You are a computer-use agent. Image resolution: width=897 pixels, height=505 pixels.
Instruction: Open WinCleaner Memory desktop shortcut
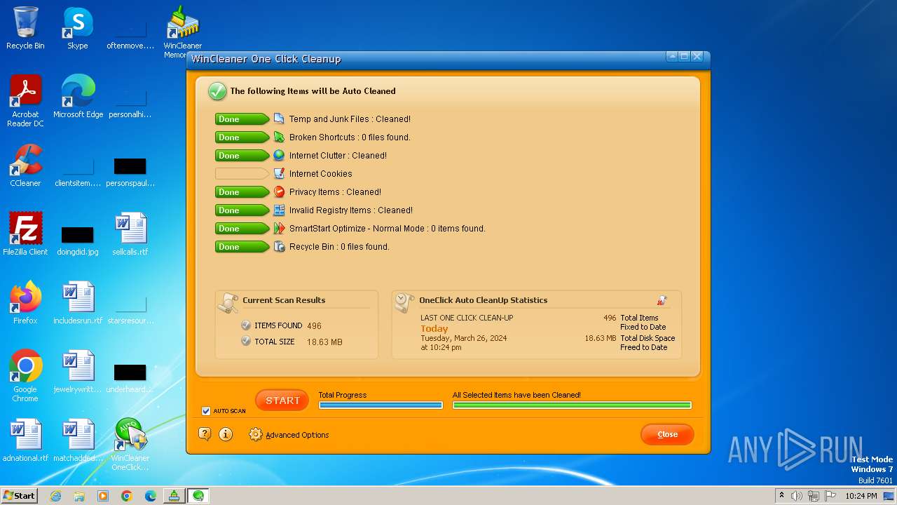[183, 32]
